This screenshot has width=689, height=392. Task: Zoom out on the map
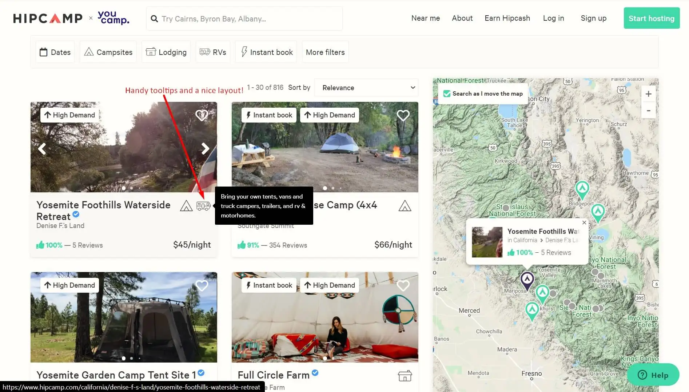(x=648, y=111)
